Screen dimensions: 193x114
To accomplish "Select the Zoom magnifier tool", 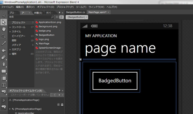I will (3, 36).
